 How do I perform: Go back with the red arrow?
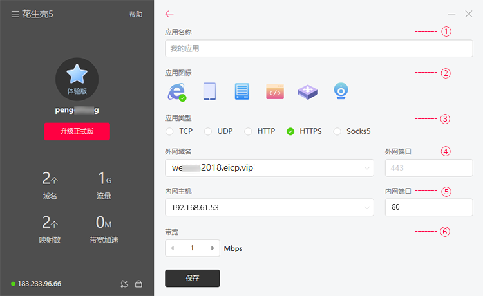[x=169, y=14]
